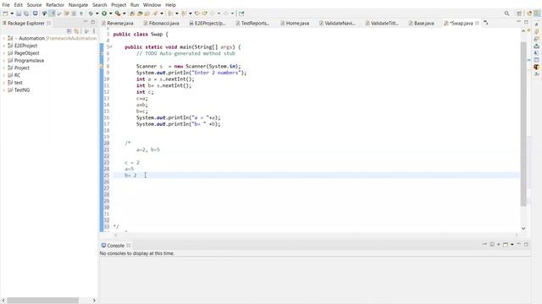This screenshot has width=542, height=304.
Task: Expand the PageObject project node
Action: (x=4, y=53)
